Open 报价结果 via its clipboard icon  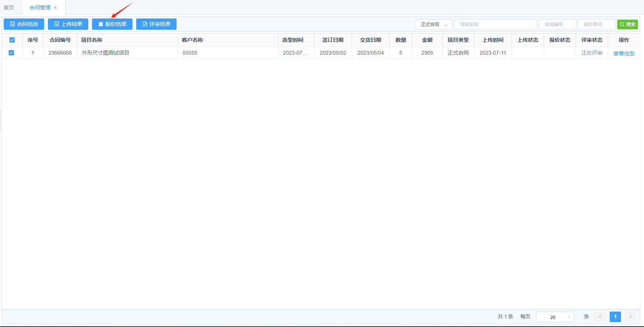101,24
